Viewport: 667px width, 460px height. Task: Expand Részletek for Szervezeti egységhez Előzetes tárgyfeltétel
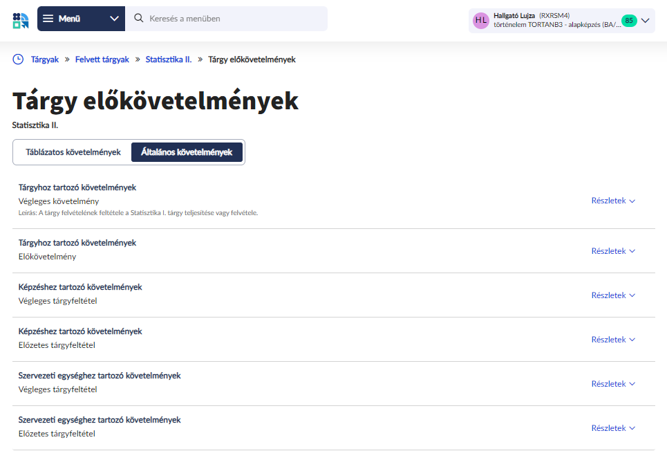click(x=613, y=428)
